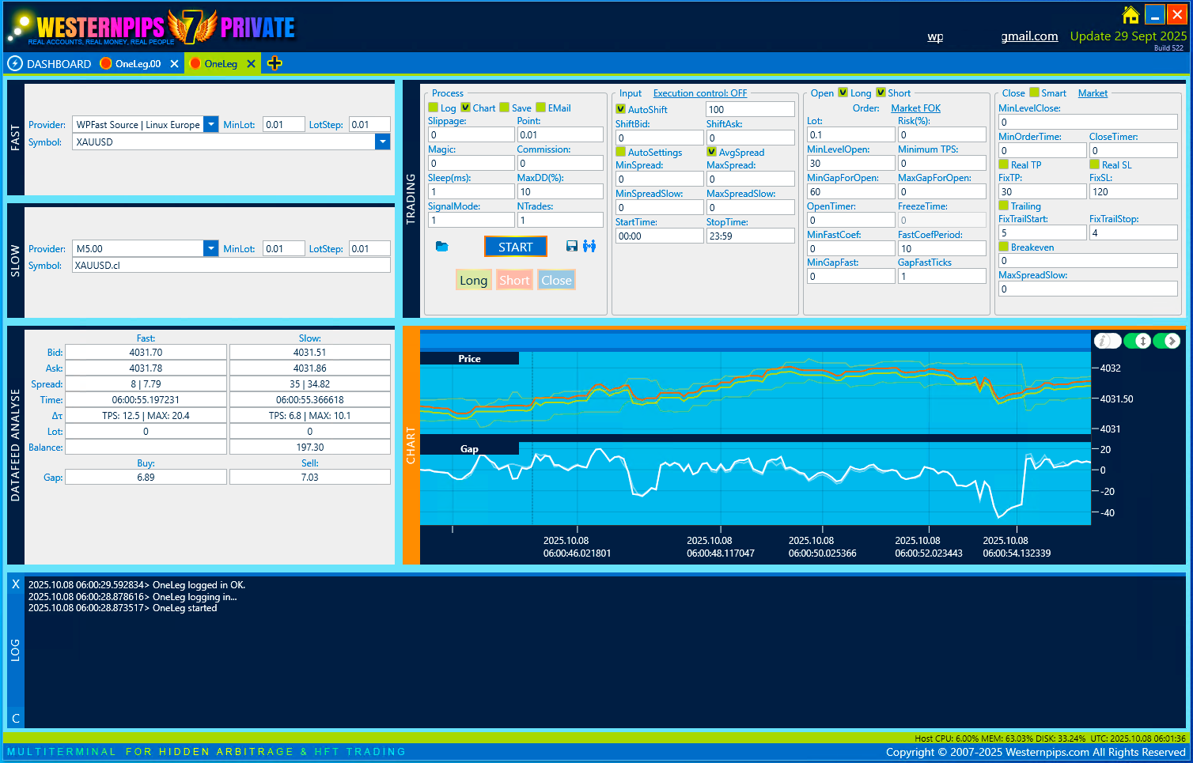Click the Market link in Close section
Screen dimensions: 1193x763
pyautogui.click(x=1093, y=93)
